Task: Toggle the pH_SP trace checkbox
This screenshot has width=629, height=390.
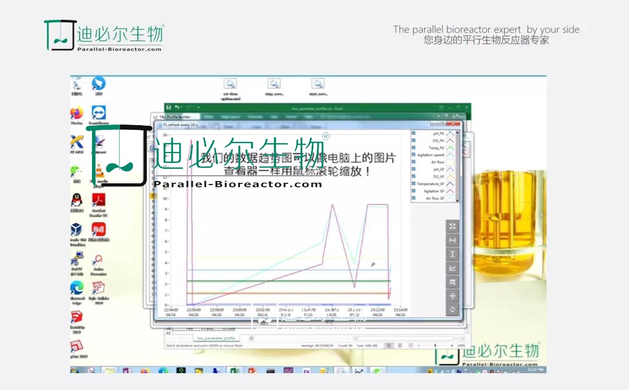Action: coord(414,169)
